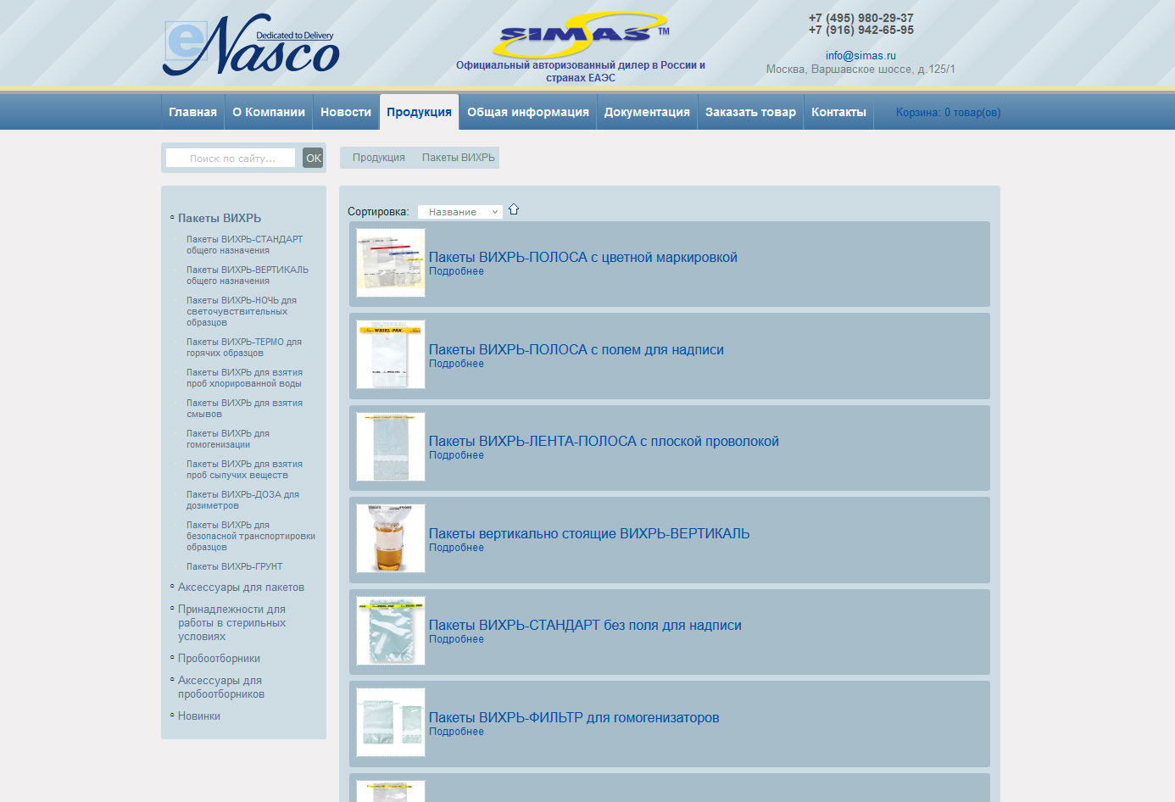Click the eNasco logo
The width and height of the screenshot is (1175, 802).
click(251, 45)
